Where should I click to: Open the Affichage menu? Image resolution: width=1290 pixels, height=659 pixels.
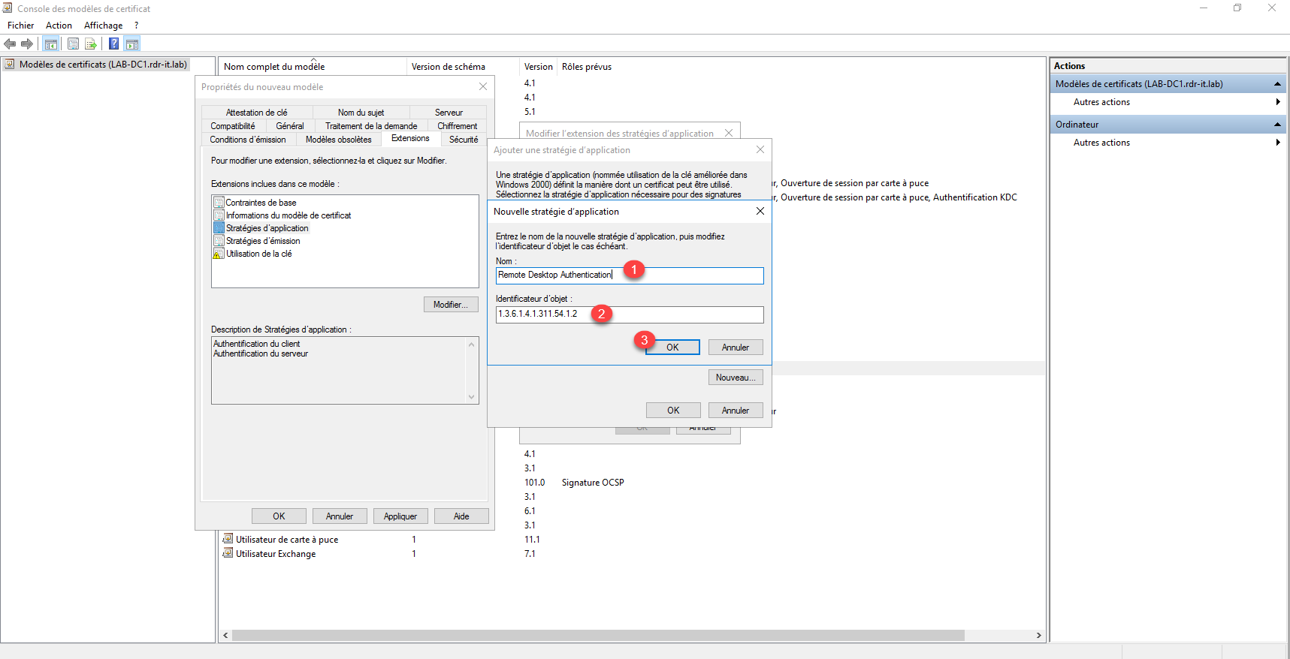pyautogui.click(x=103, y=26)
